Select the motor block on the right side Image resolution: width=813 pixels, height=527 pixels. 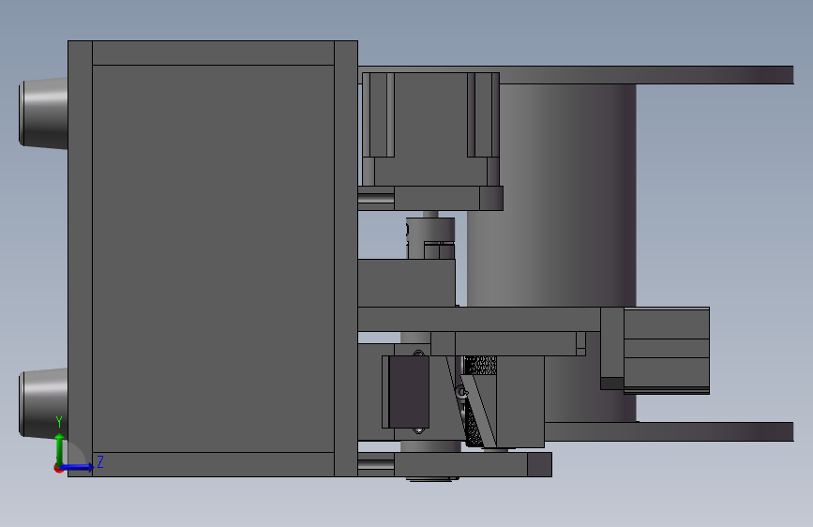[x=667, y=350]
